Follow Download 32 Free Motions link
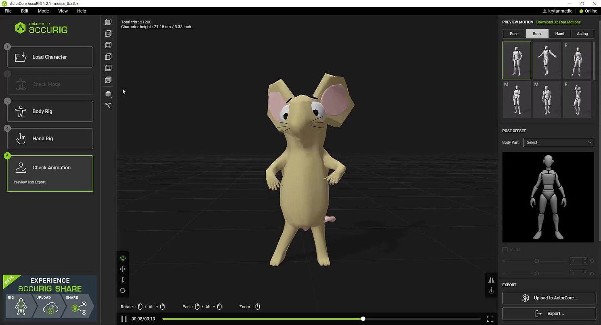The width and height of the screenshot is (601, 325). (x=558, y=22)
